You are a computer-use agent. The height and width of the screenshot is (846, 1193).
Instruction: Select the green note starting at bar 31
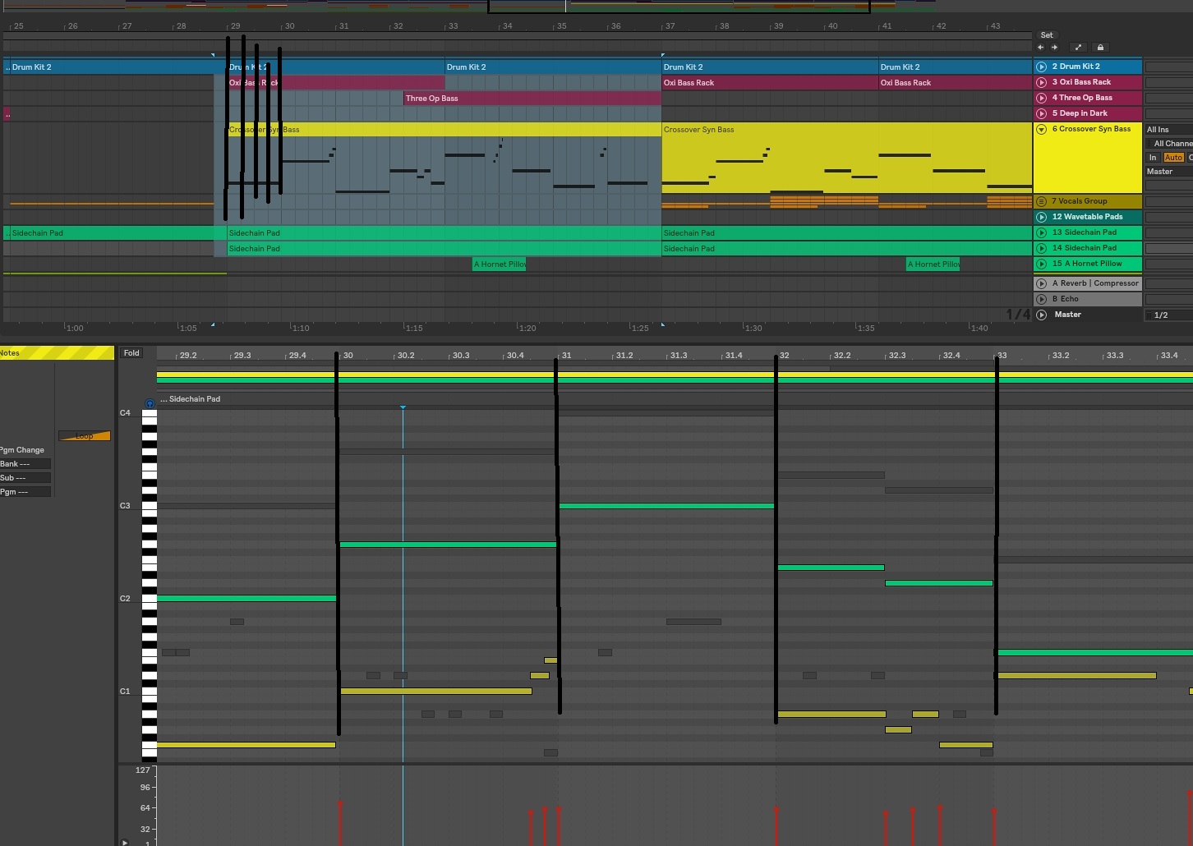point(666,506)
